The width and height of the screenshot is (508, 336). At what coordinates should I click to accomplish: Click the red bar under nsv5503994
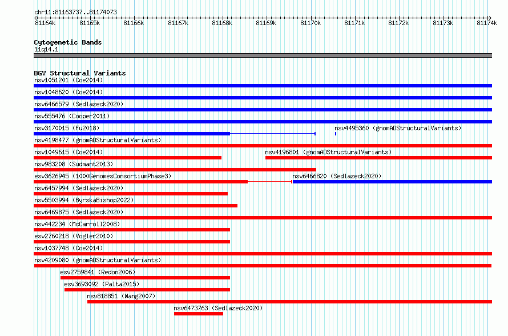(x=135, y=206)
